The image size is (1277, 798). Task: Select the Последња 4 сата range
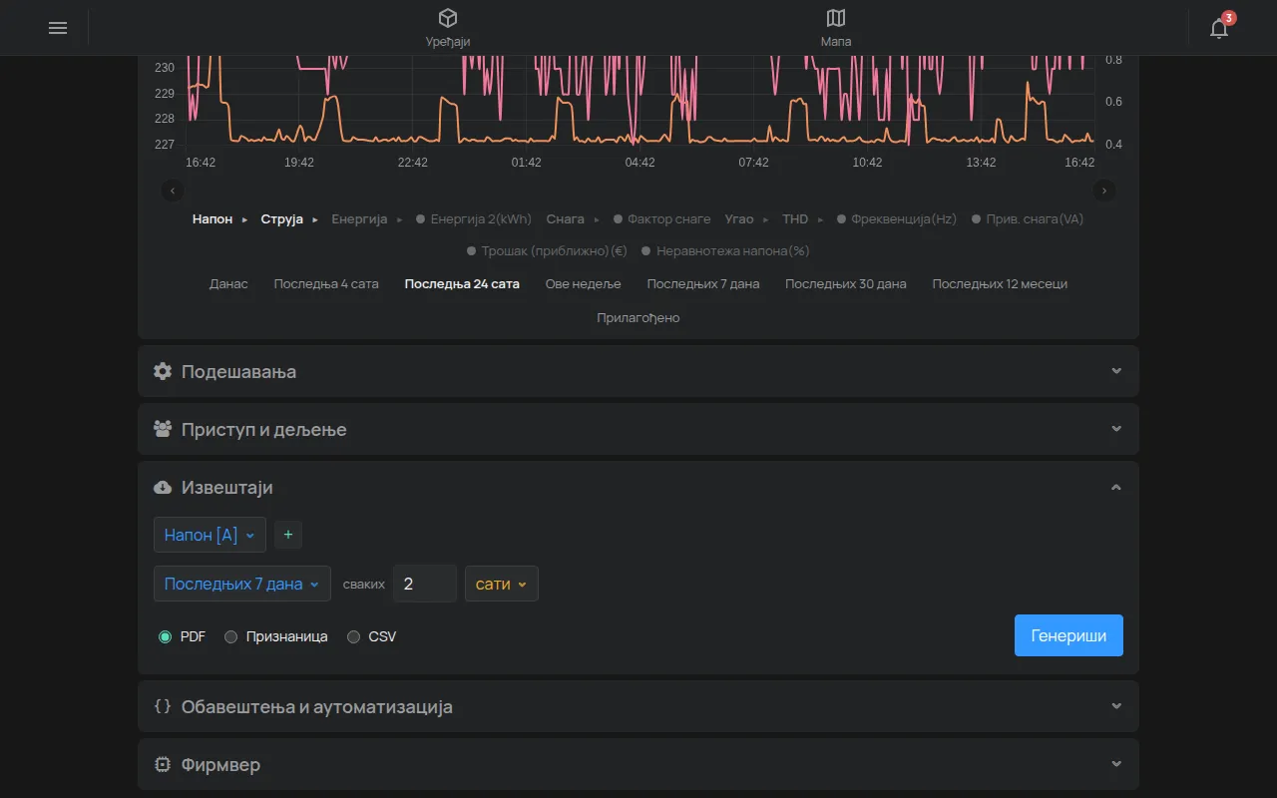[x=326, y=283]
